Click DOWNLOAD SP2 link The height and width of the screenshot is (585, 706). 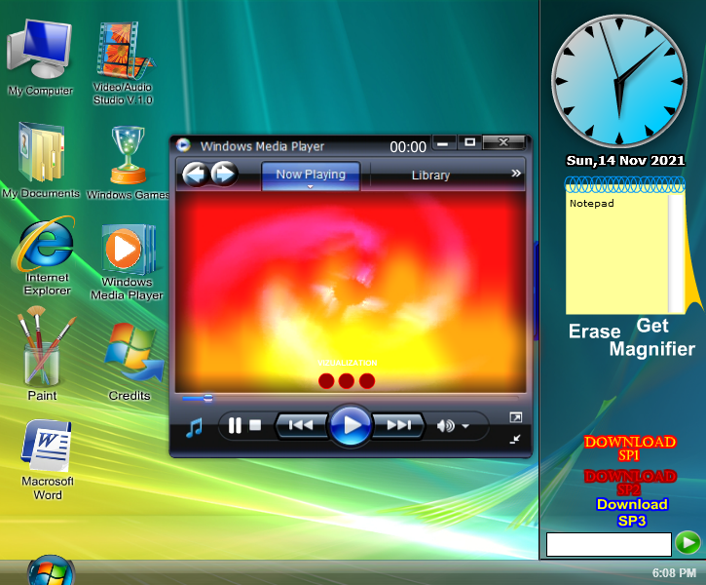click(x=629, y=483)
